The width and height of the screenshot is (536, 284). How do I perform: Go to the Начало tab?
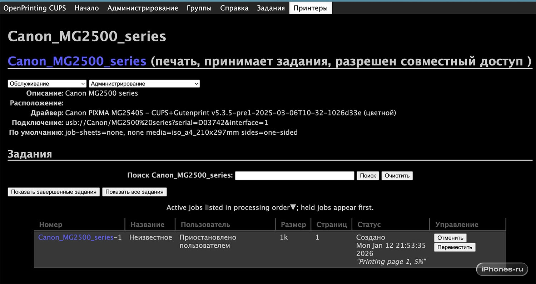tap(87, 8)
